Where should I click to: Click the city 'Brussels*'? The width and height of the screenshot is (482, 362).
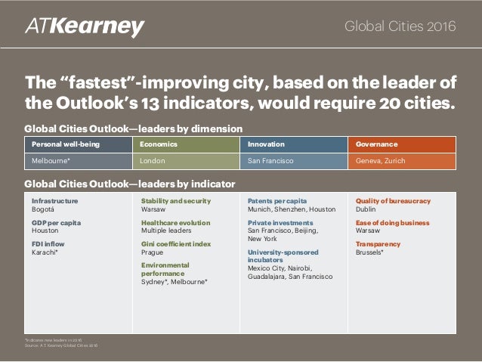click(369, 252)
